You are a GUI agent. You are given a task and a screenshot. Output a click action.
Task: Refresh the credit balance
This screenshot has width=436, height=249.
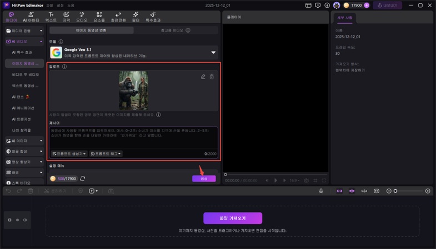(x=83, y=179)
